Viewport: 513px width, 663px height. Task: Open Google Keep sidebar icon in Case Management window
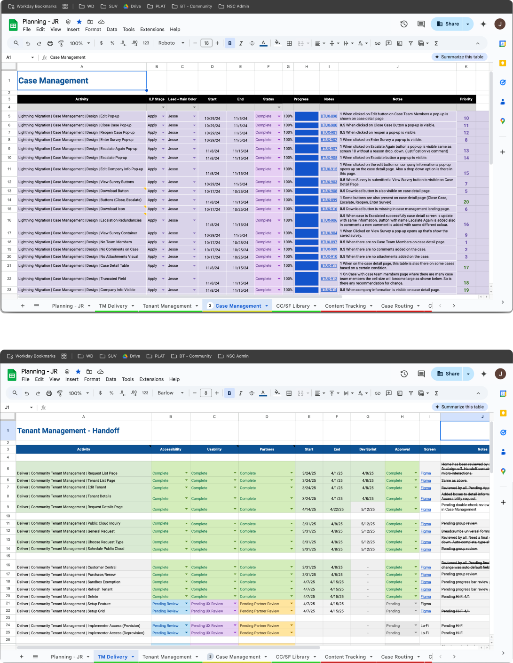(x=503, y=63)
